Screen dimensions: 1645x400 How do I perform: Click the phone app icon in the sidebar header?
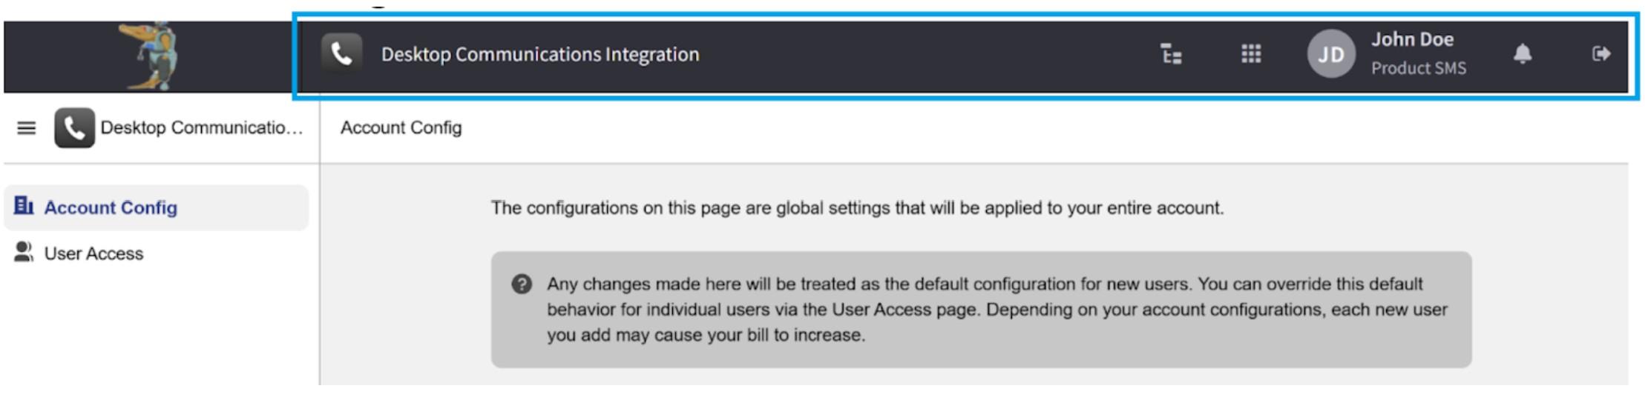tap(74, 128)
